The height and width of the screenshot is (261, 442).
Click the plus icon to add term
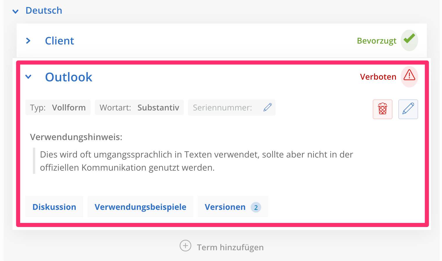[x=185, y=246]
